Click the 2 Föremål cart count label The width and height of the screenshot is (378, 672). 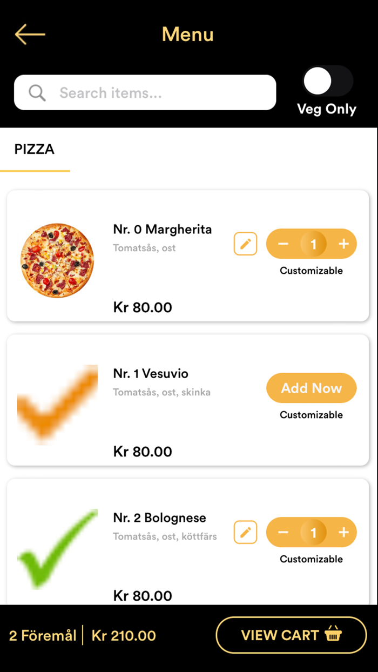(42, 635)
